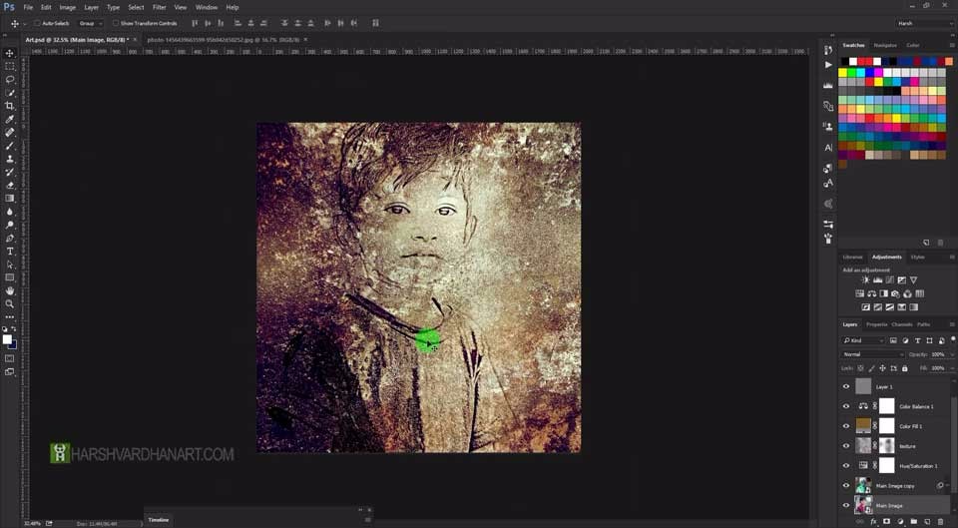This screenshot has width=958, height=528.
Task: Open the Opacity slider dropdown arrow
Action: pyautogui.click(x=950, y=354)
